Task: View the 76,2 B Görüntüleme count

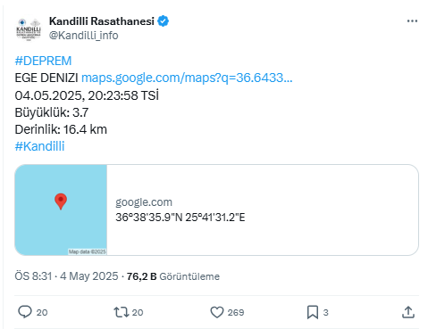Action: (x=173, y=276)
